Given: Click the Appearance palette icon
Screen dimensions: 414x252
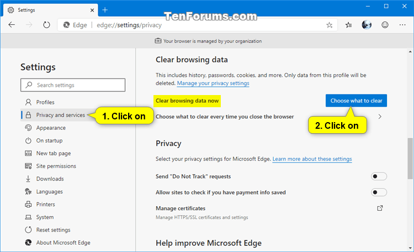Looking at the screenshot, I should pos(28,128).
